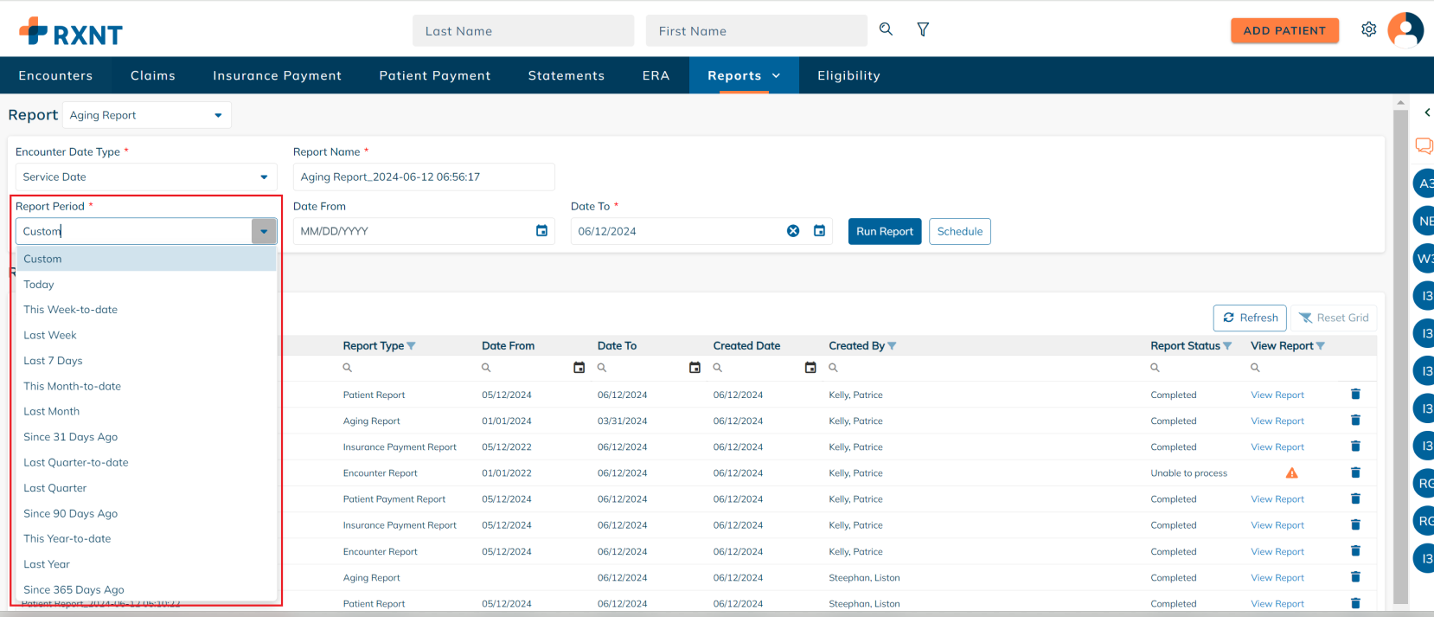Open the user profile avatar
Screen dimensions: 1434x617
[x=1405, y=30]
